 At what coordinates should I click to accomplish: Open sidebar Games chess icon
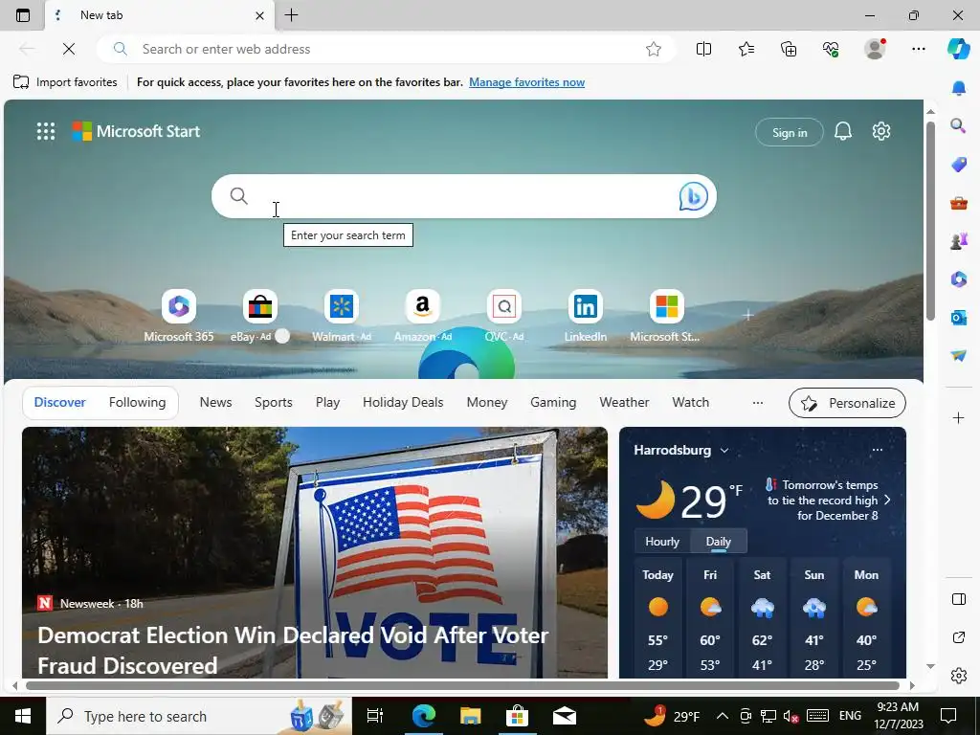pyautogui.click(x=958, y=240)
